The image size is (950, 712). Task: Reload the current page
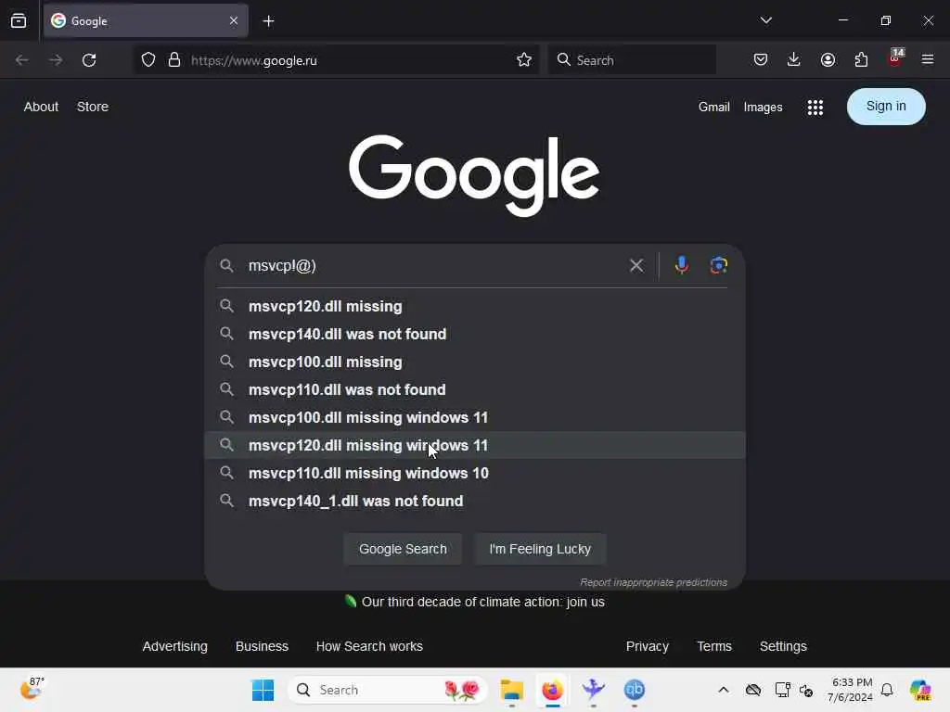(89, 60)
